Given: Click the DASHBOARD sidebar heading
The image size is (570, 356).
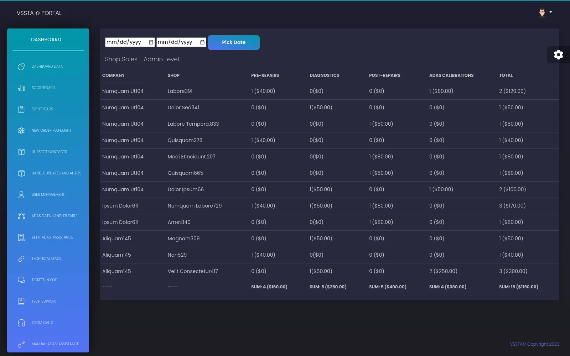Looking at the screenshot, I should (x=46, y=40).
